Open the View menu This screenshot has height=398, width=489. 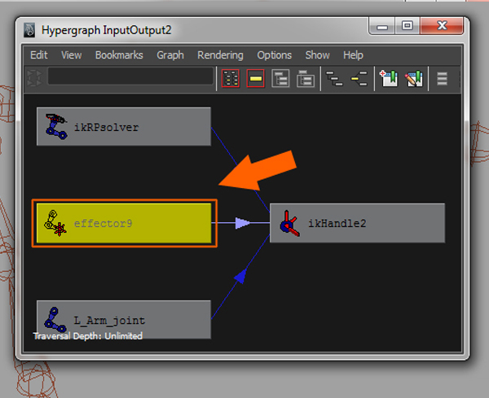(72, 55)
